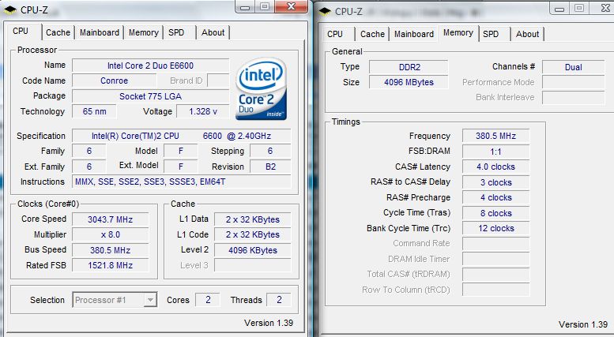Switch to Cache tab in processor window
The image size is (614, 337).
(58, 32)
